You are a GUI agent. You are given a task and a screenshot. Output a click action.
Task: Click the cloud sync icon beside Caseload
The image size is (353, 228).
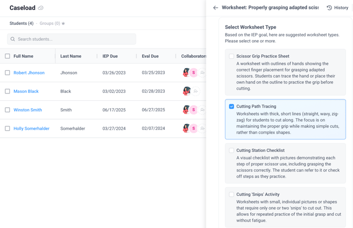click(x=41, y=8)
